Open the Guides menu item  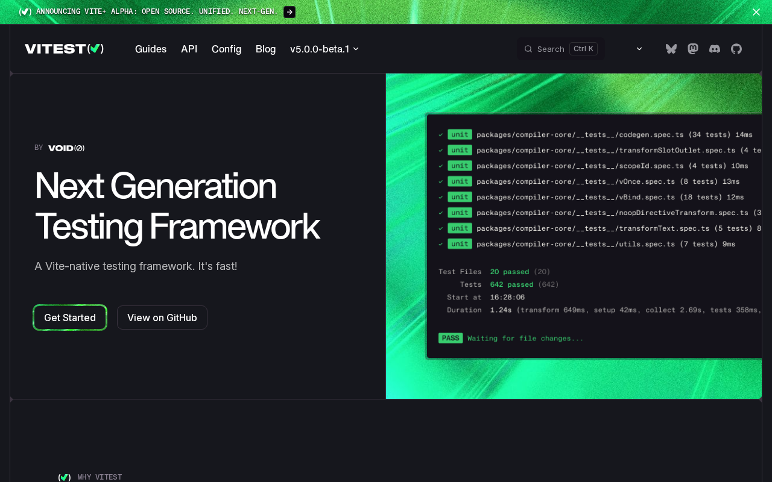tap(151, 49)
